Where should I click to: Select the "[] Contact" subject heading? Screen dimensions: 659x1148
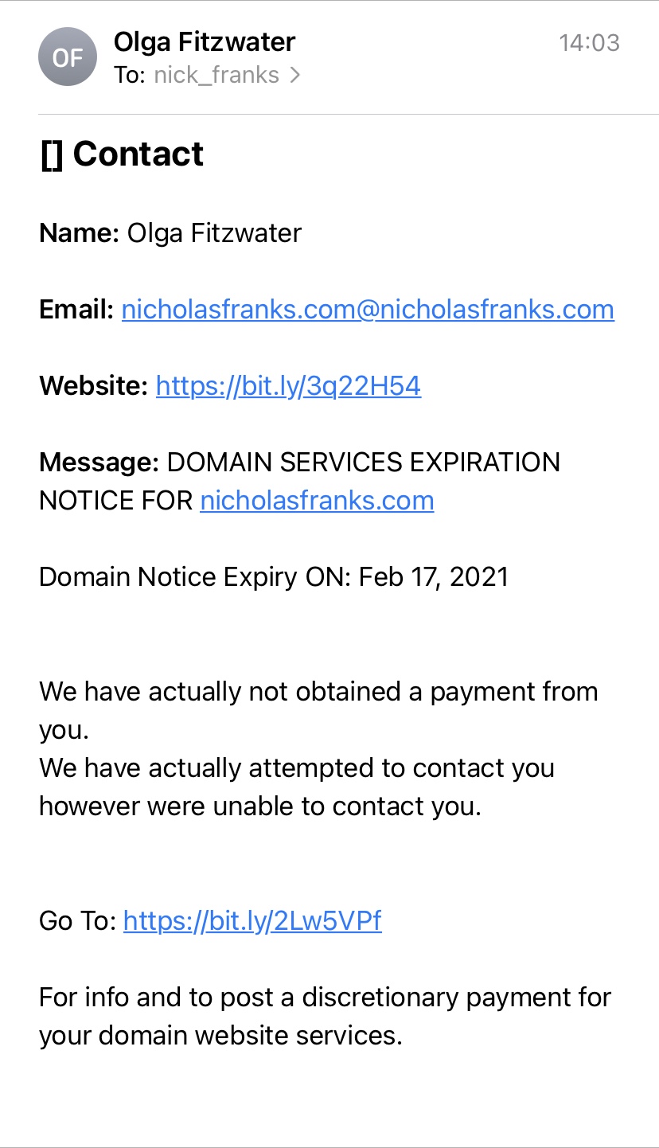point(122,154)
